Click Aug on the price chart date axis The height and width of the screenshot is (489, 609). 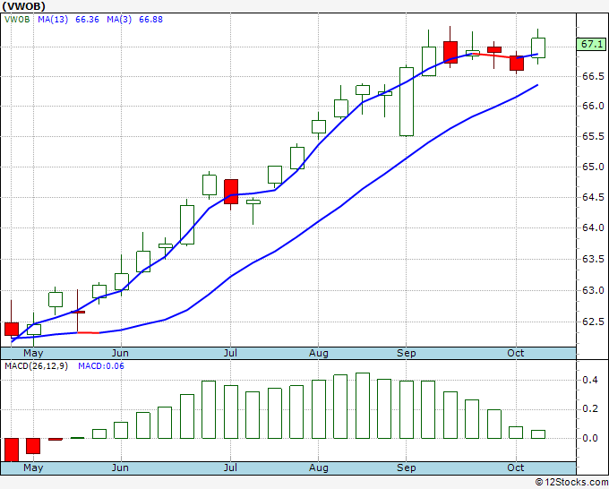(x=319, y=353)
